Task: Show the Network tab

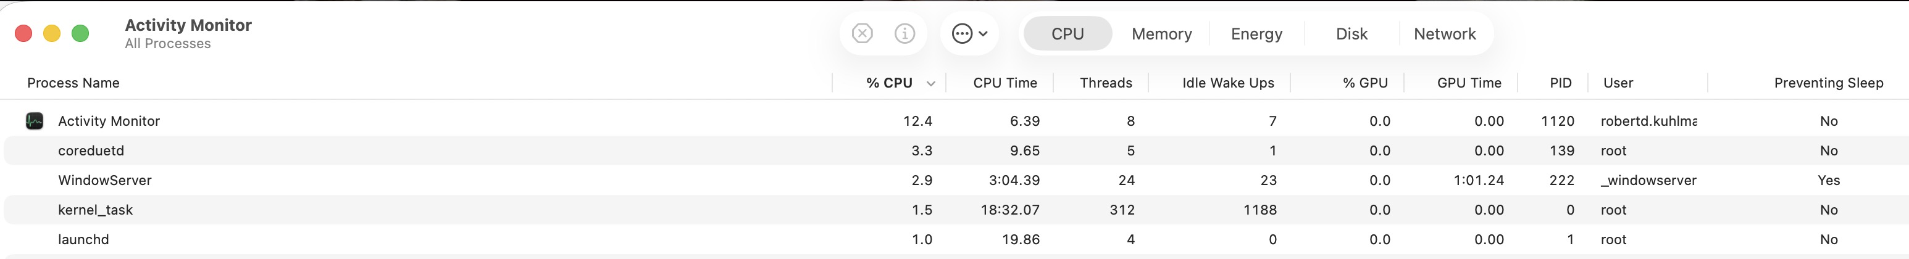Action: [1444, 34]
